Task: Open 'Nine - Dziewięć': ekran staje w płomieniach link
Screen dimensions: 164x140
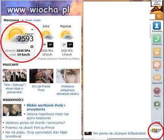Action: (x=15, y=88)
